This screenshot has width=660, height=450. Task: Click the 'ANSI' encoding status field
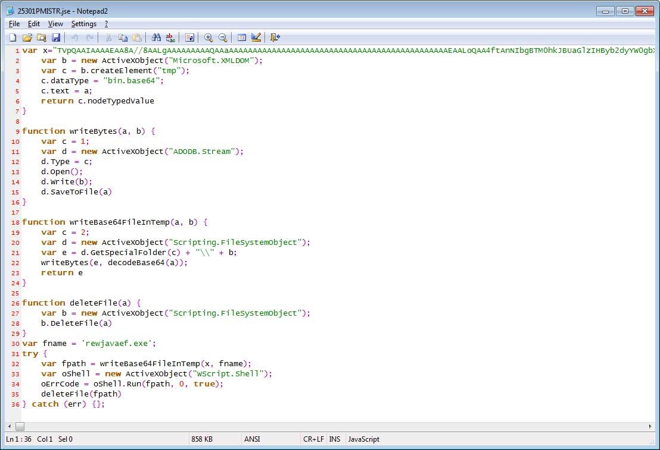(x=252, y=439)
